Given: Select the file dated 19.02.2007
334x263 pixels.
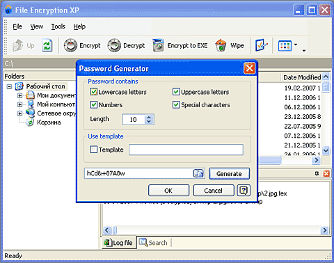Looking at the screenshot, I should point(302,88).
